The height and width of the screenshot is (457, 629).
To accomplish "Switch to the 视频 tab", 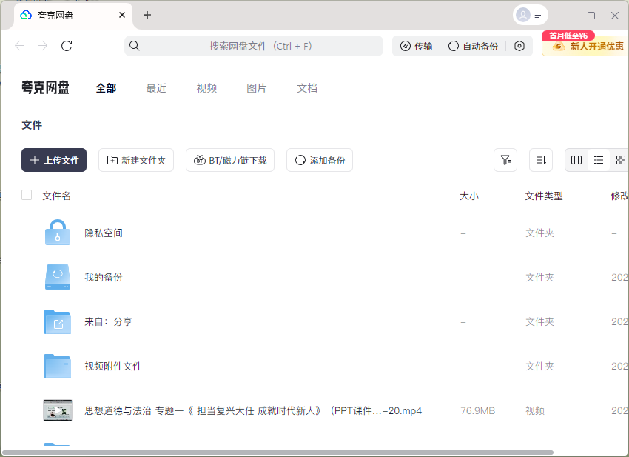I will click(x=206, y=87).
